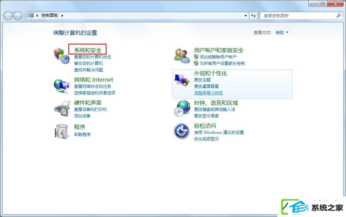Click the User Accounts people icon
Viewport: 346px width, 217px height.
(182, 56)
